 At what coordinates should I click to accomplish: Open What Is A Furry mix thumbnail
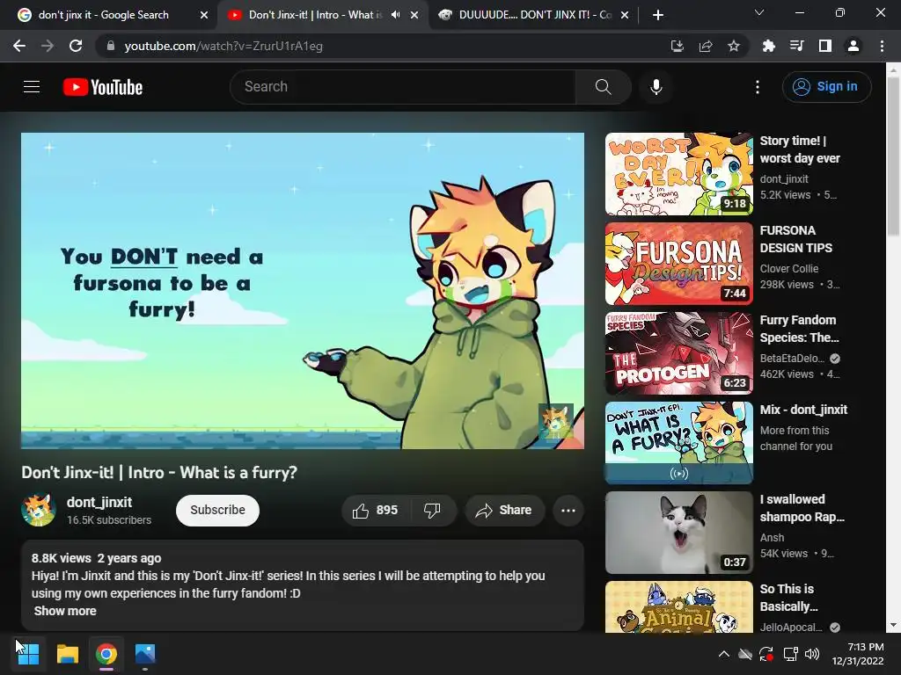click(x=679, y=443)
